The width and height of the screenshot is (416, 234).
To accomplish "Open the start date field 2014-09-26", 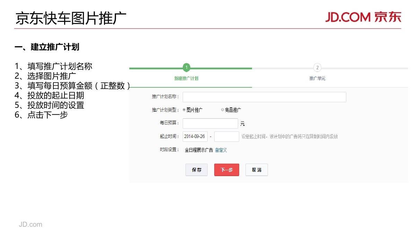I will coord(195,137).
